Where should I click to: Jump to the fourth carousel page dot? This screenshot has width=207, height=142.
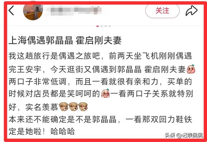pos(110,26)
